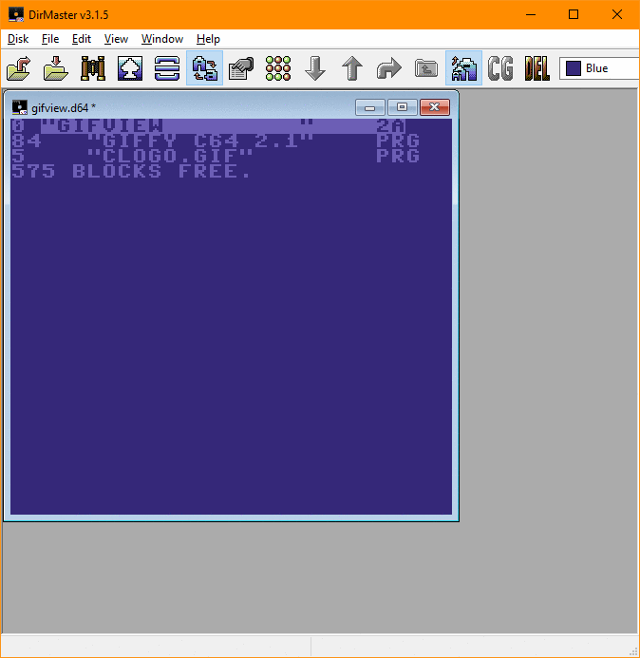Click the separator lines toolbar icon

point(167,68)
